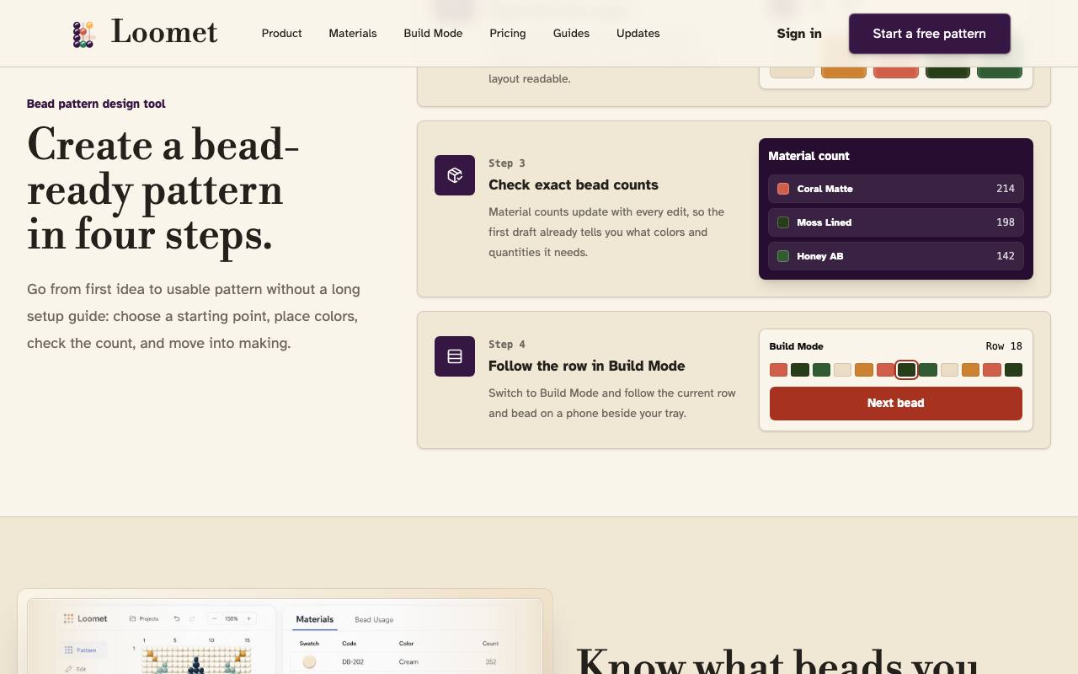The width and height of the screenshot is (1078, 674).
Task: Click the Honey AB count 142
Action: coord(1006,256)
